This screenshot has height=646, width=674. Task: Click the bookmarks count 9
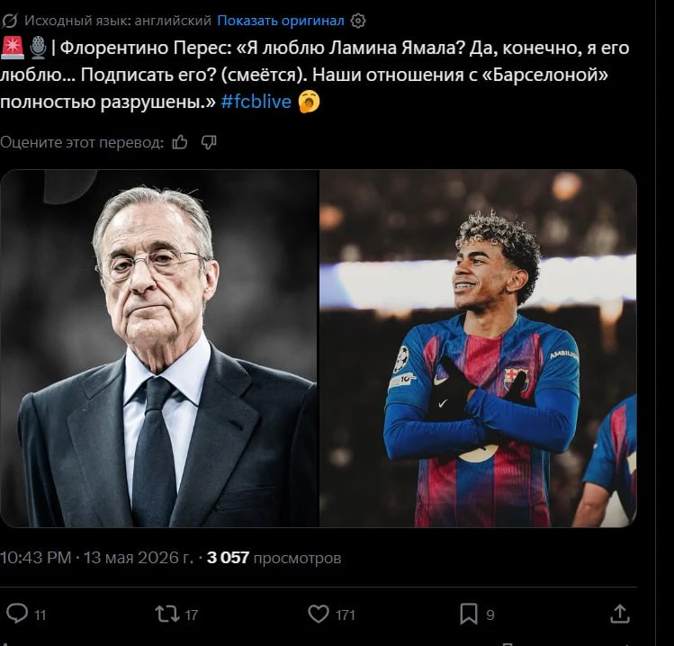(x=490, y=615)
